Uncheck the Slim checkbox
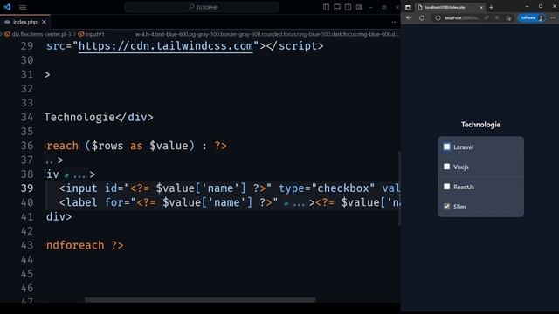Screen dimensions: 559x314 point(446,206)
